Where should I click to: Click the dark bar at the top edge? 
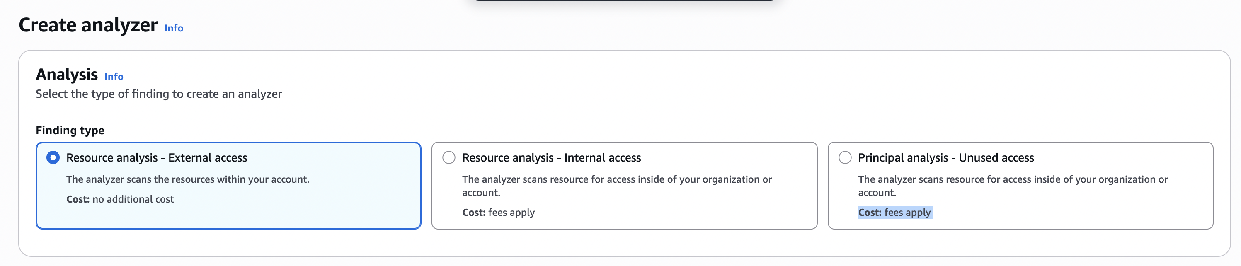click(624, 0)
